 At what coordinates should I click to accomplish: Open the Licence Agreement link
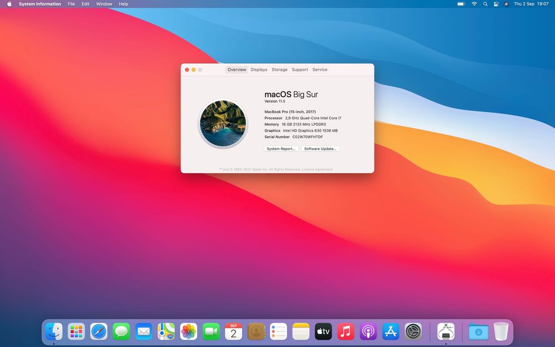tap(317, 169)
